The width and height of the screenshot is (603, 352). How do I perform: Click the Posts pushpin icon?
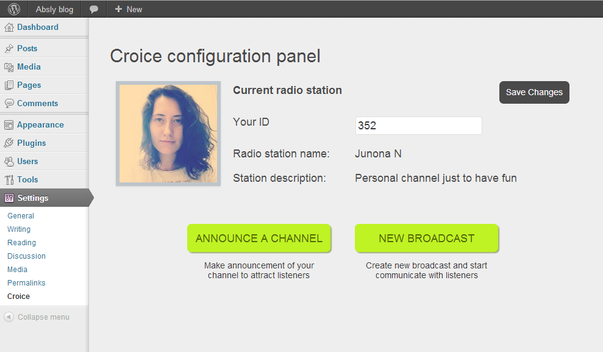pyautogui.click(x=9, y=48)
